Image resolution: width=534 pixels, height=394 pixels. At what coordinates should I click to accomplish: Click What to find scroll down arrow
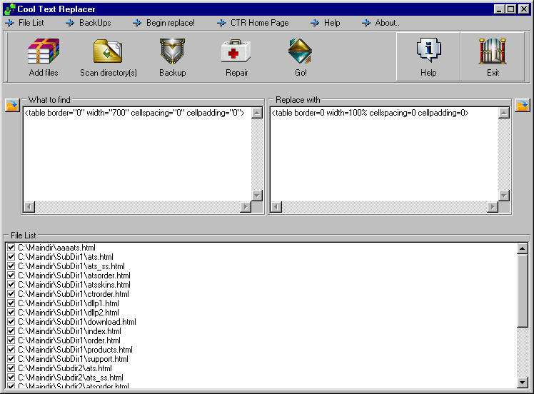[257, 196]
